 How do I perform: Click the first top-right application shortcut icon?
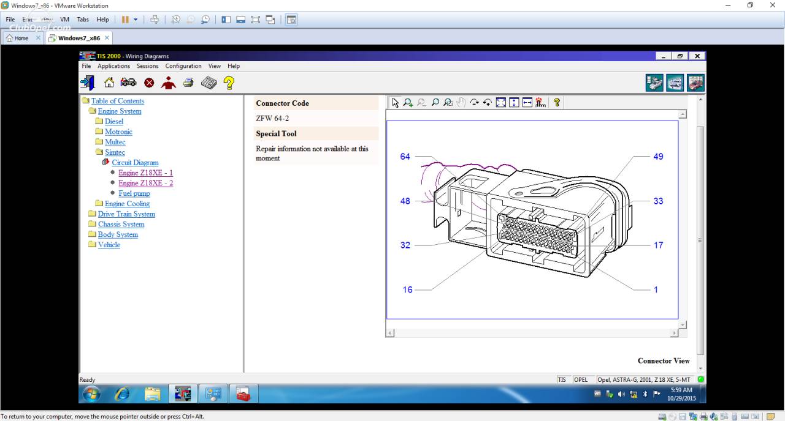click(x=654, y=83)
